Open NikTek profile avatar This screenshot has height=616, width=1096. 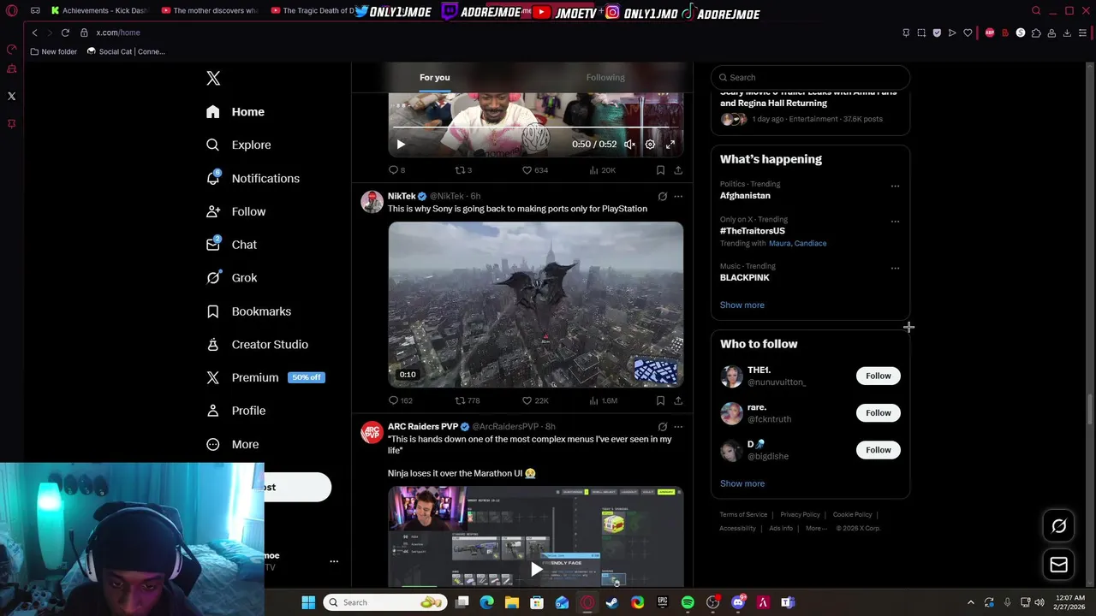[x=372, y=202]
